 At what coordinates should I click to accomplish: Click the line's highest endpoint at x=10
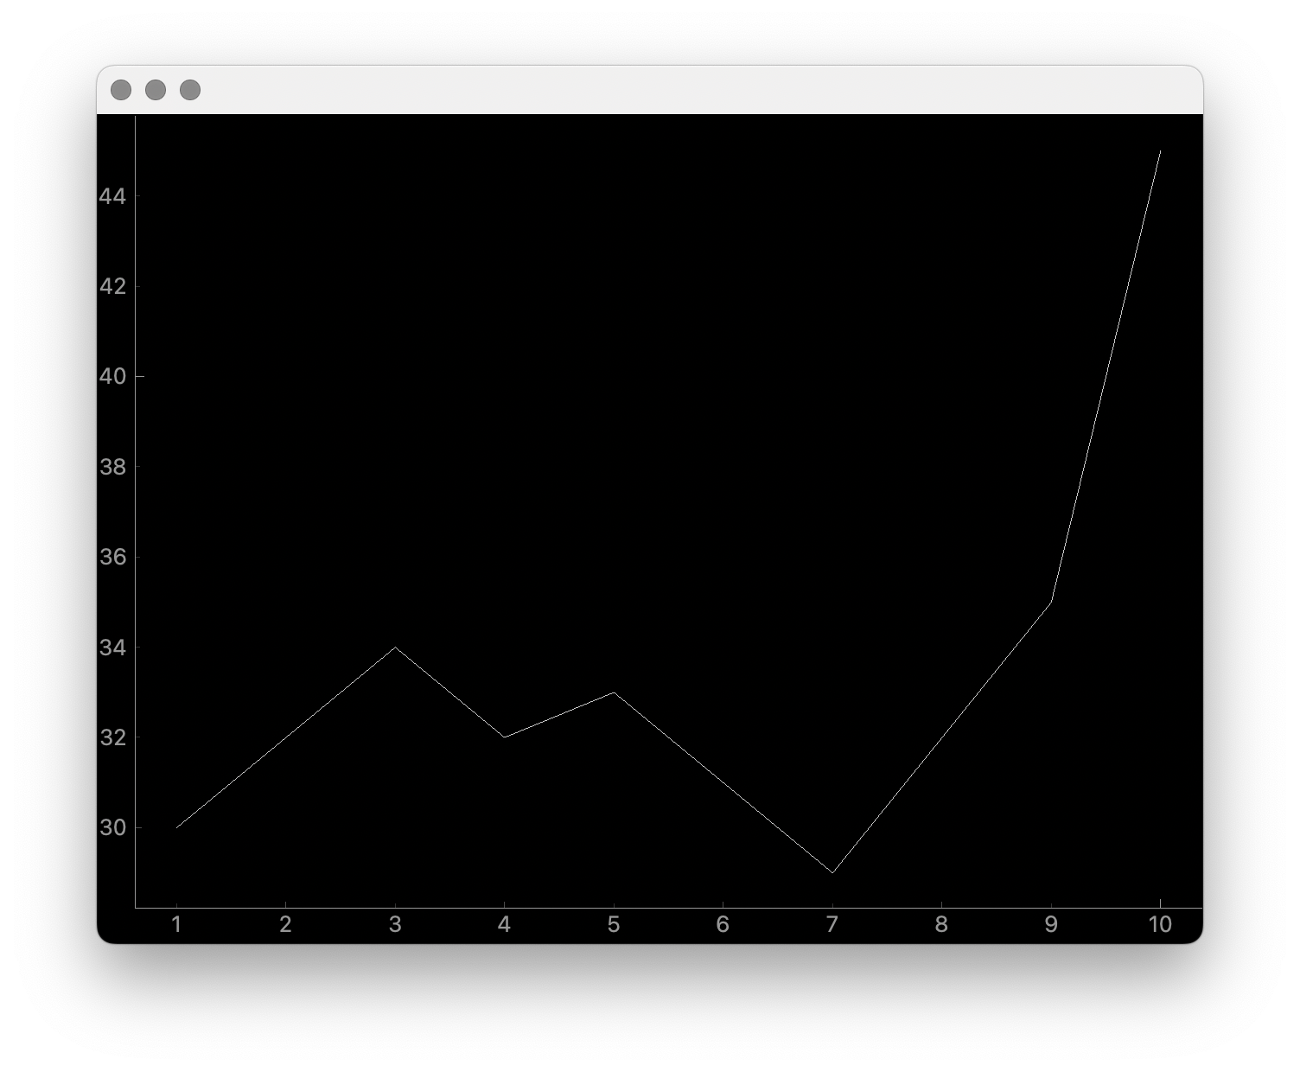pos(1160,151)
